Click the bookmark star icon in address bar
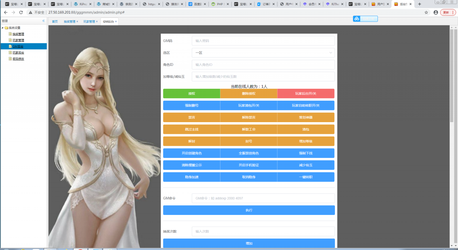 pyautogui.click(x=426, y=12)
